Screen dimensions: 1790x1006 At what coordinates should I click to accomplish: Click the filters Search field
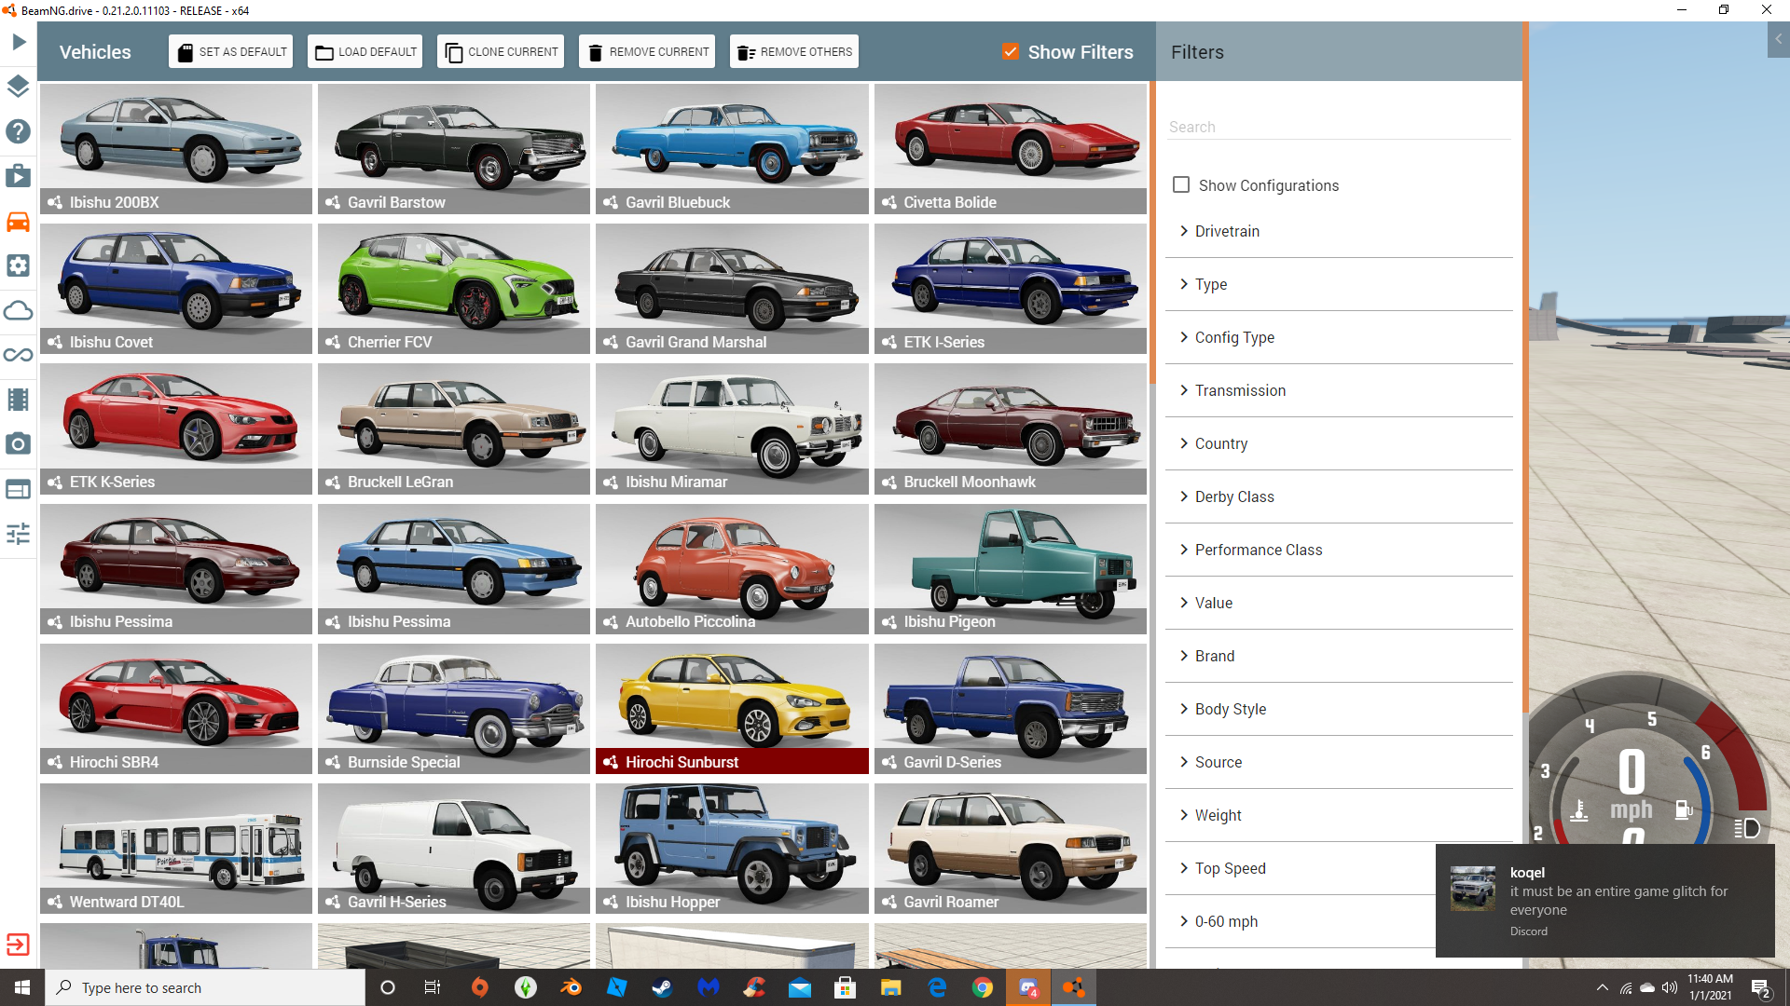pyautogui.click(x=1339, y=127)
